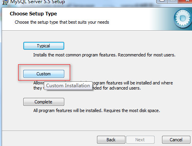Pick the Complete installation option
This screenshot has width=192, height=146.
[x=44, y=102]
